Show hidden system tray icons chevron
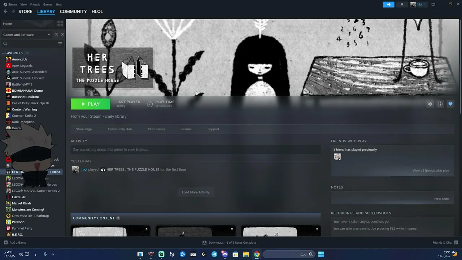 click(x=53, y=254)
